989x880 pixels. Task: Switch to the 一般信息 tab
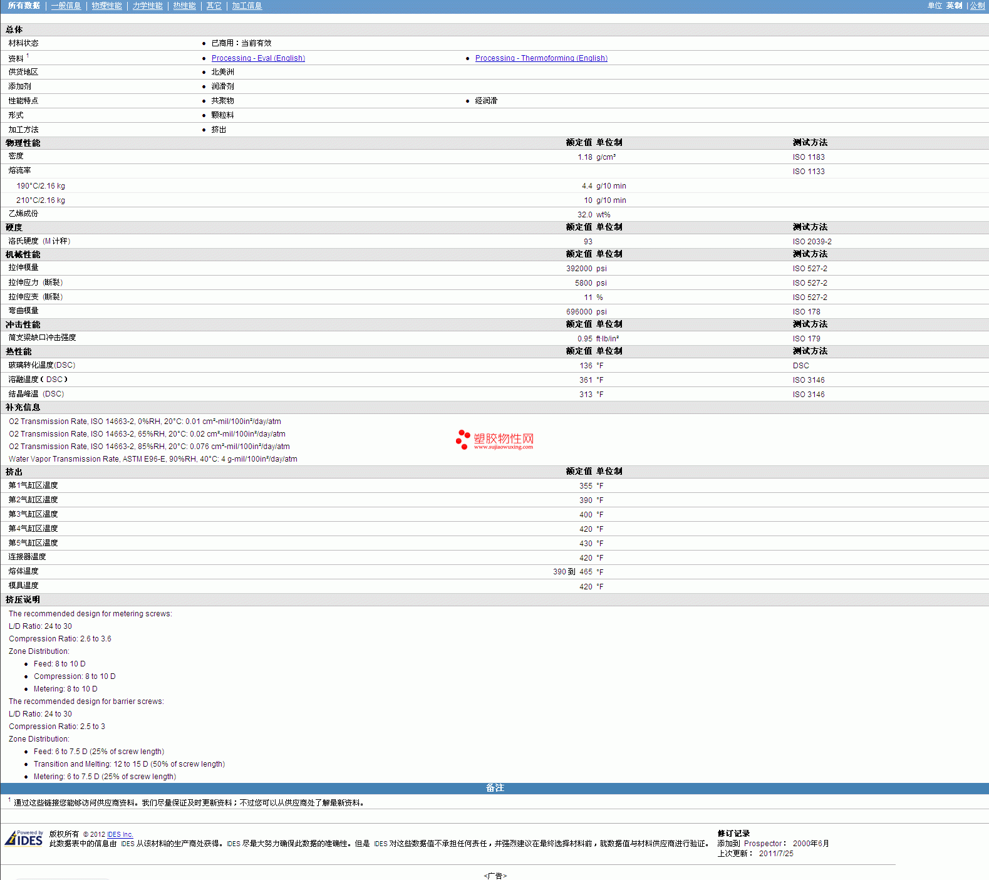66,6
